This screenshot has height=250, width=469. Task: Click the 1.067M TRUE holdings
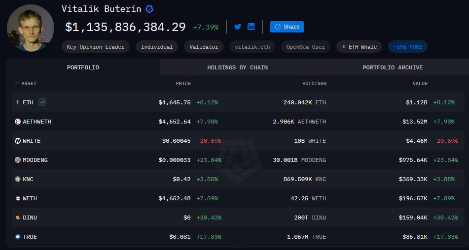[x=306, y=237]
